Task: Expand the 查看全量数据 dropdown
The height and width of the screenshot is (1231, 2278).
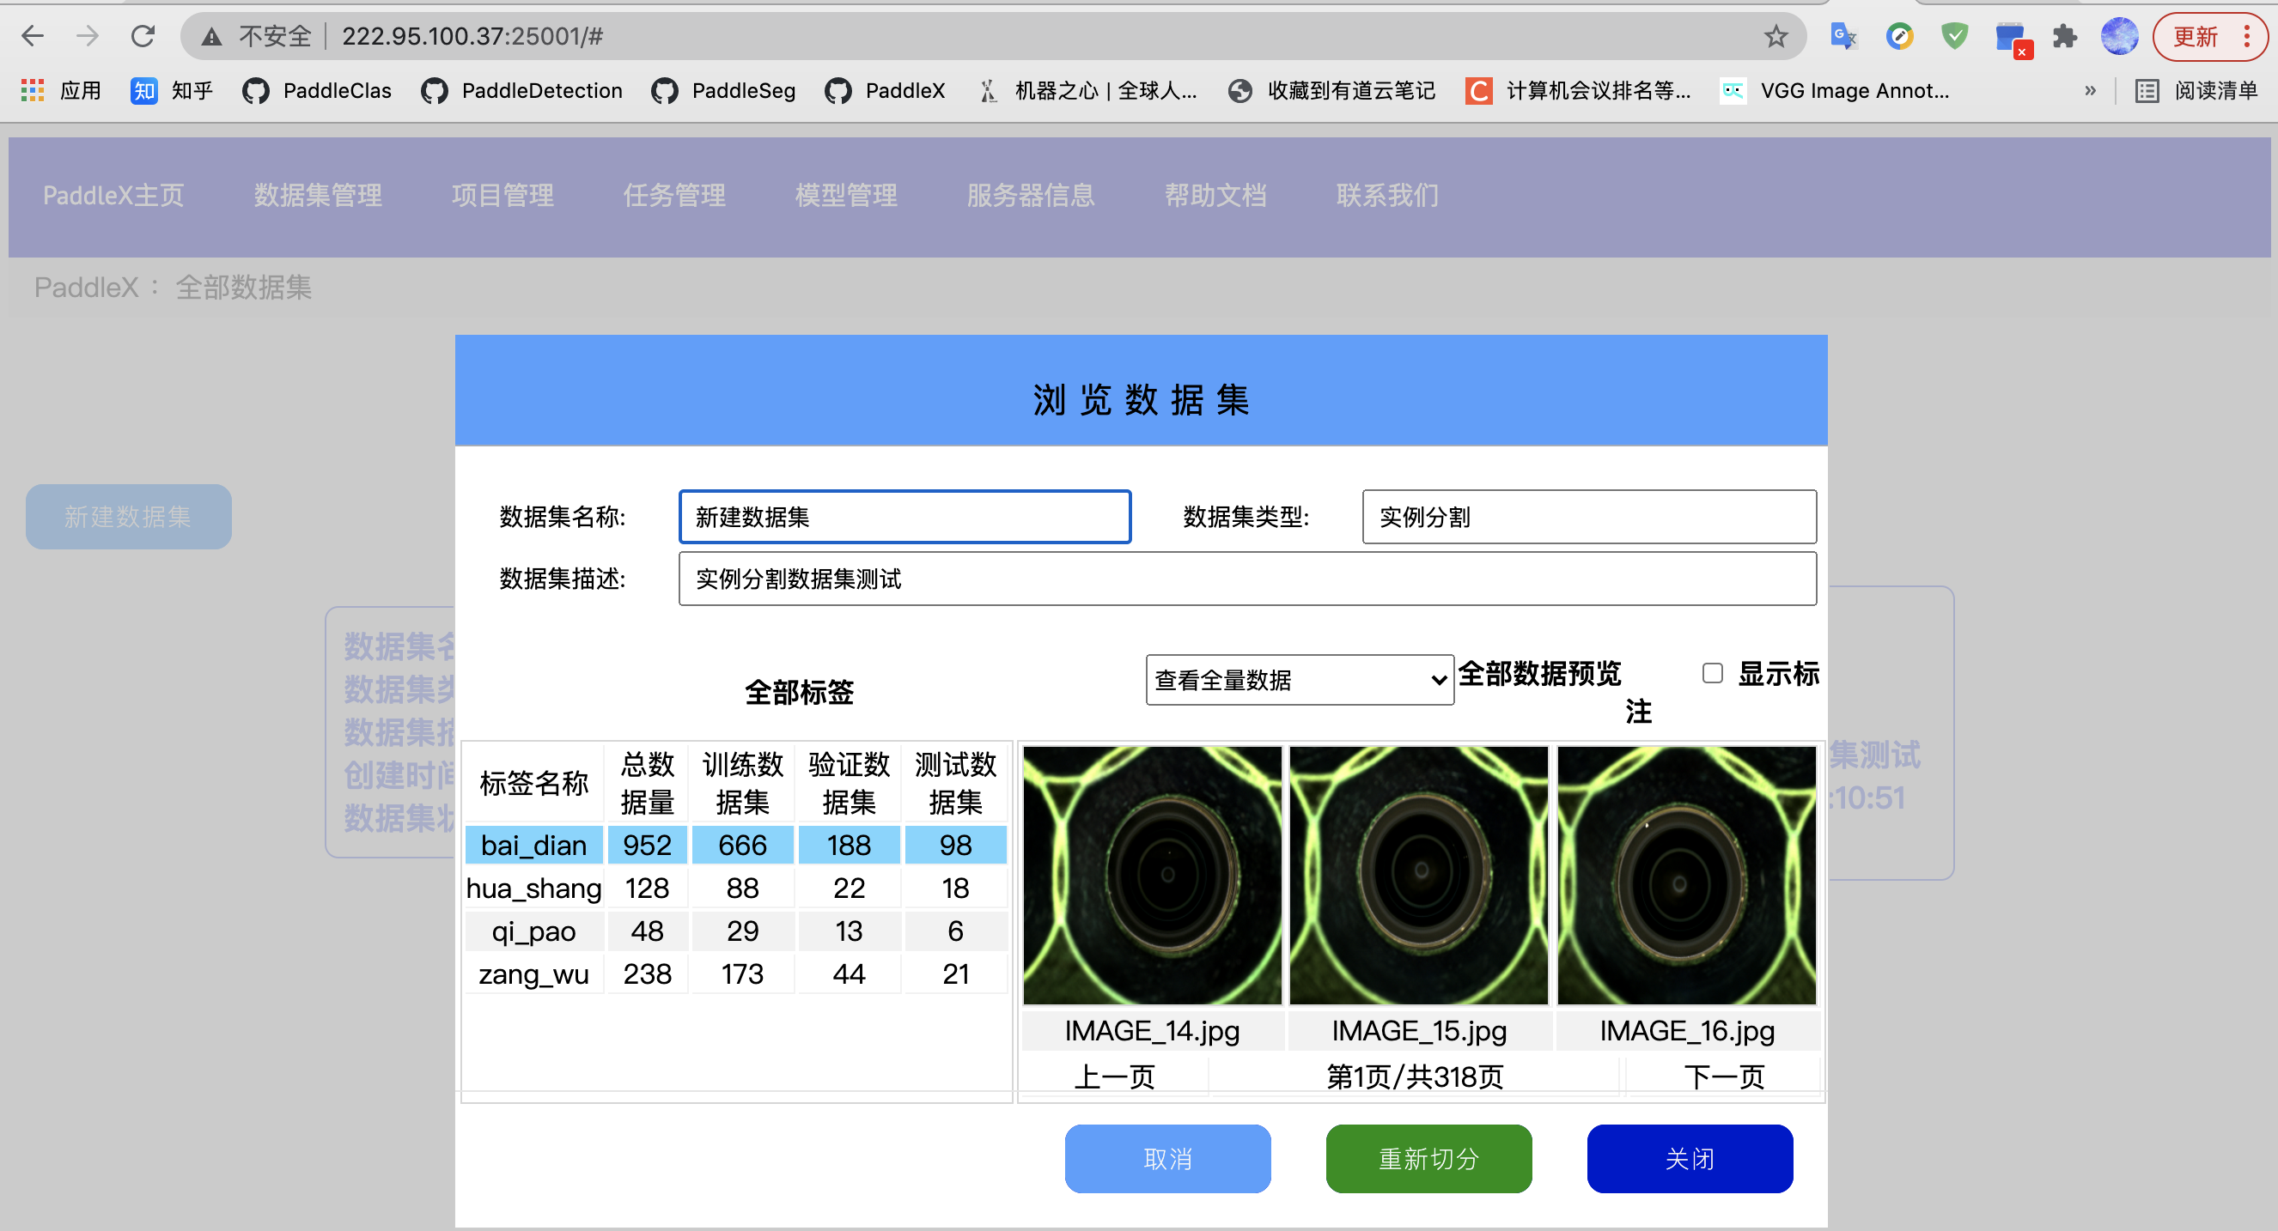Action: pos(1299,680)
